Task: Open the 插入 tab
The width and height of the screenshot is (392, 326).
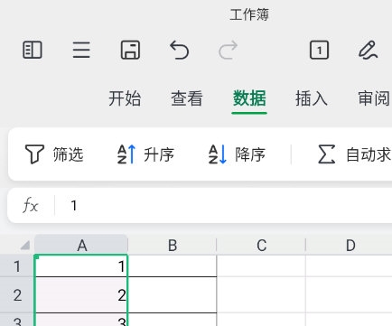Action: (x=312, y=98)
